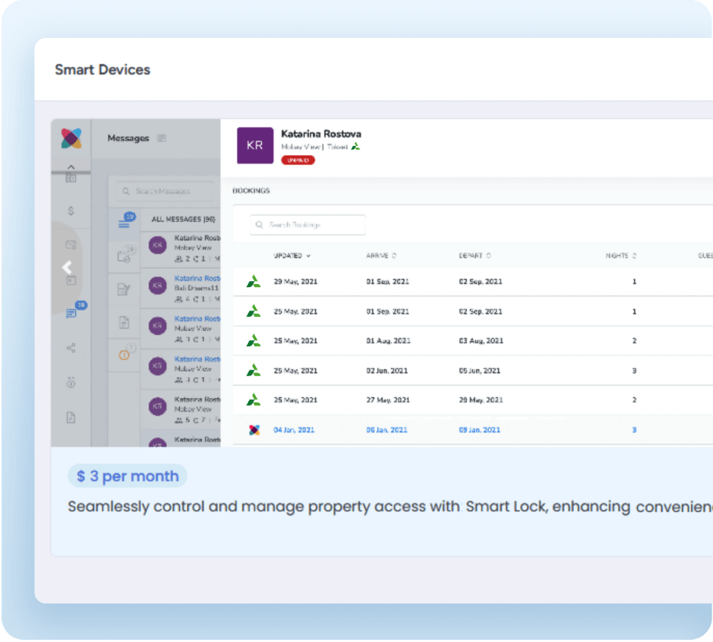Screen dimensions: 713x642
Task: Click the colorful app logo in the sidebar
Action: [71, 138]
